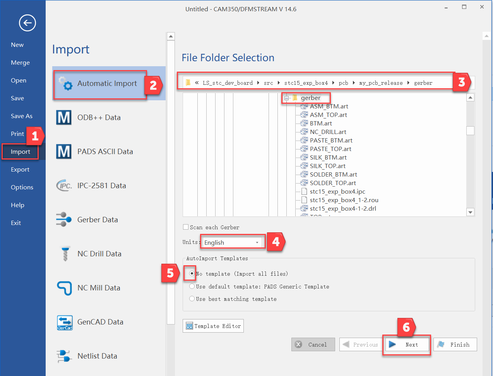Select Save As in the sidebar

tap(22, 116)
